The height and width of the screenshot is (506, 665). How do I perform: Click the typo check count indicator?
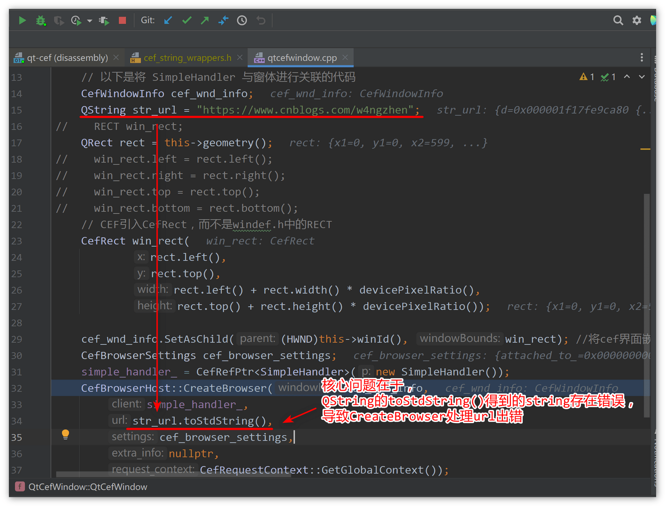tap(608, 77)
